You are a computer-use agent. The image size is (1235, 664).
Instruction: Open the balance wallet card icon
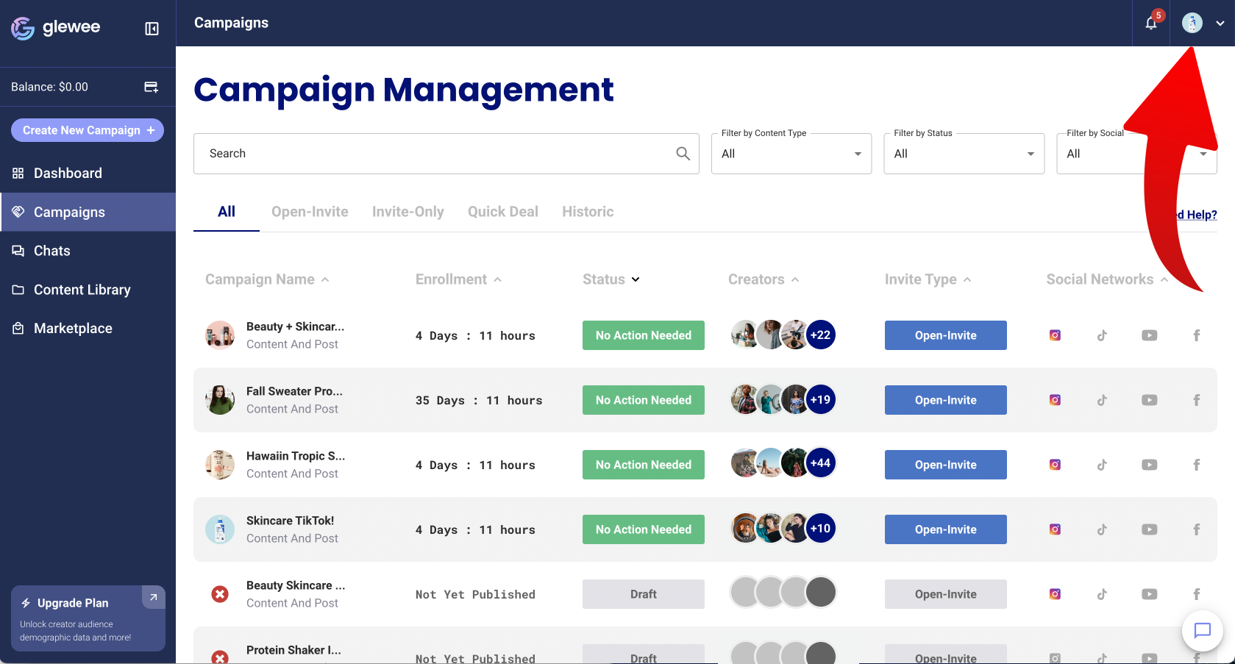click(x=151, y=87)
